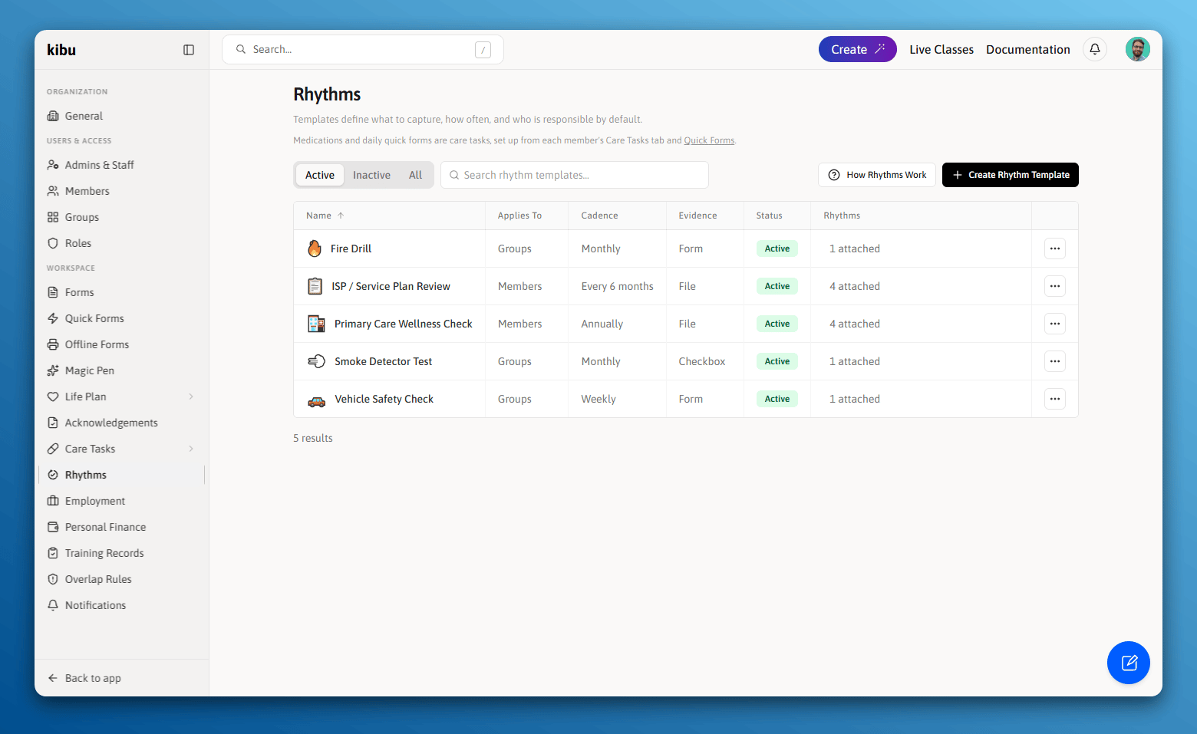Open Smoke Detector Test template
The image size is (1197, 734).
pos(383,361)
